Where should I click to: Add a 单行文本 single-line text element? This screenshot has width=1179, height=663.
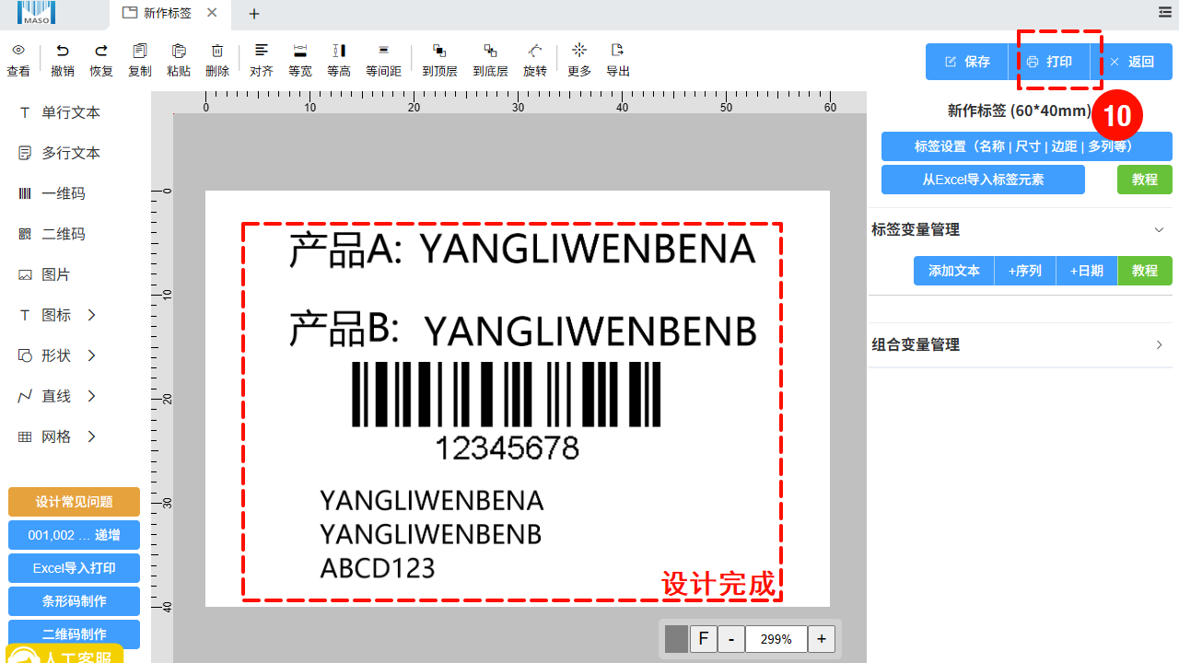(61, 112)
